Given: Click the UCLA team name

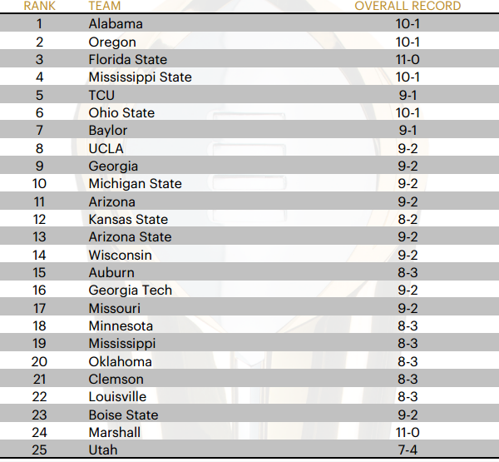Looking at the screenshot, I should (x=106, y=148).
